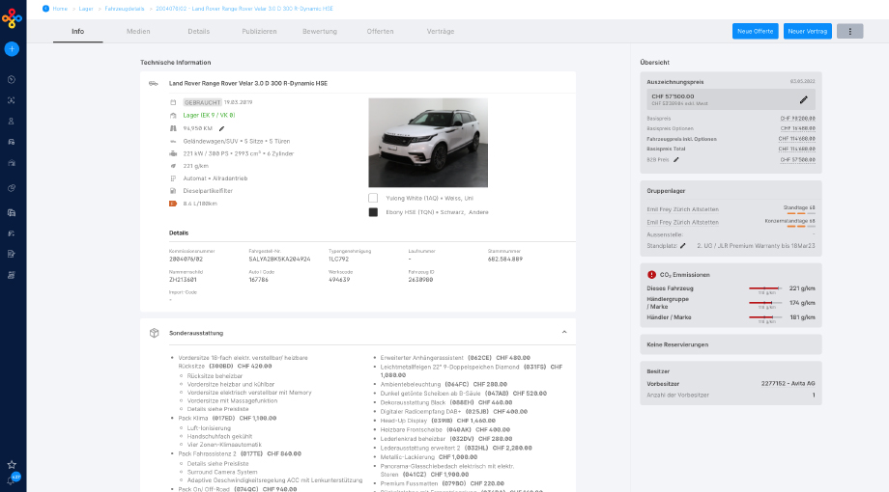Image resolution: width=889 pixels, height=492 pixels.
Task: Click Typengenehmigung 1LC792
Action: [x=338, y=259]
